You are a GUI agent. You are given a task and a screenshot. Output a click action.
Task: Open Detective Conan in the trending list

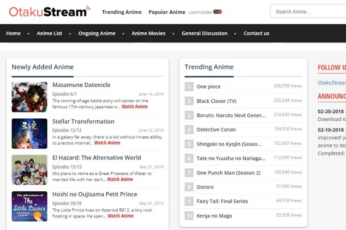pos(216,130)
